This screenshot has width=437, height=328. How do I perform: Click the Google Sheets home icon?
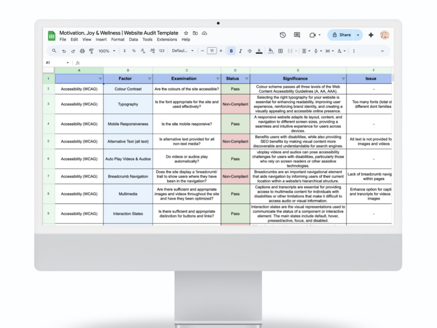(52, 36)
